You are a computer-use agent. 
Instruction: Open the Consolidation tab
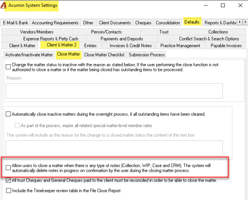(x=168, y=23)
